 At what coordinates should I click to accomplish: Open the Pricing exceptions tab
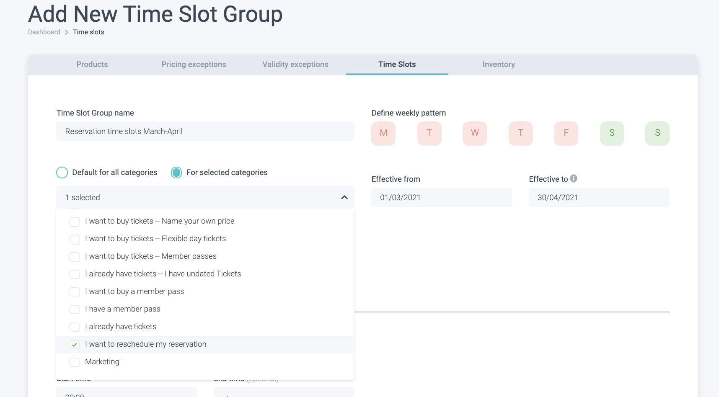(194, 64)
